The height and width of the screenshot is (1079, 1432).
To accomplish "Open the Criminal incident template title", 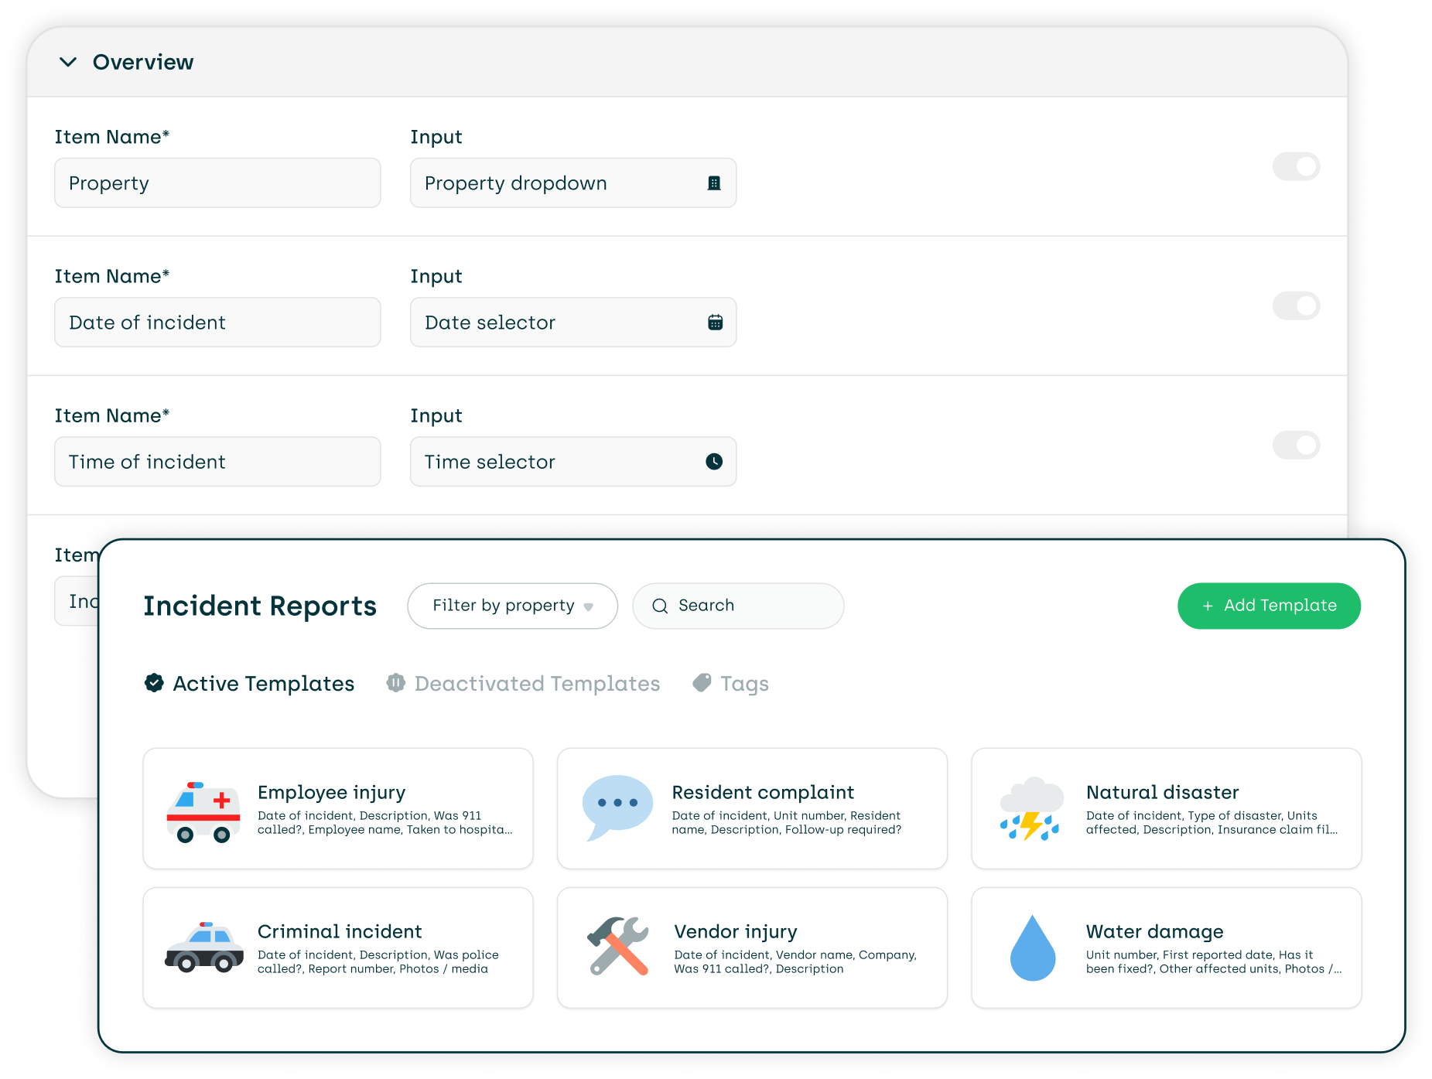I will (340, 931).
